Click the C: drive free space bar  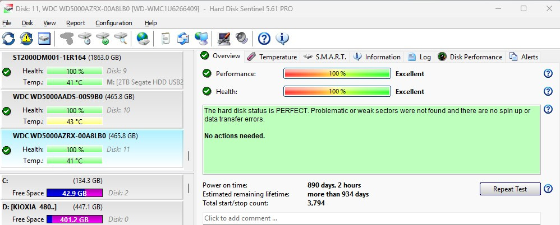[x=75, y=193]
